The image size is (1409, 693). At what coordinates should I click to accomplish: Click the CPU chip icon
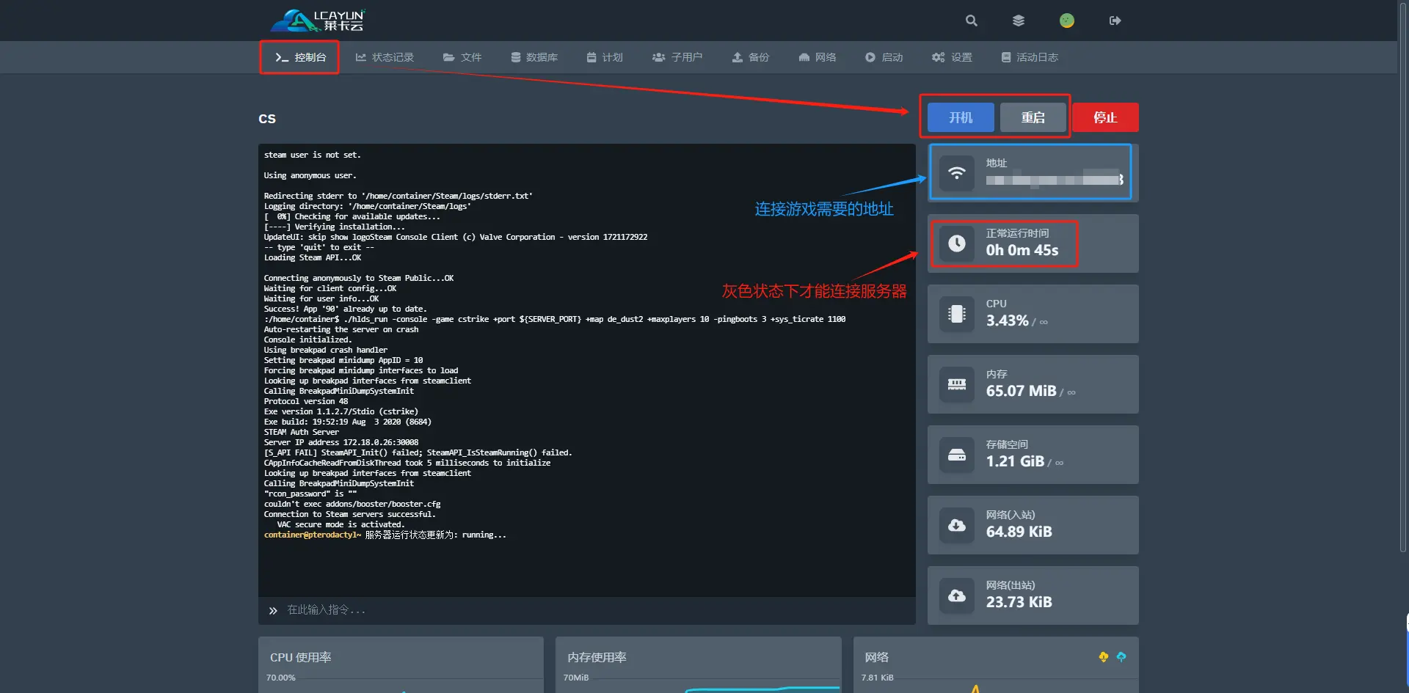[x=957, y=314]
